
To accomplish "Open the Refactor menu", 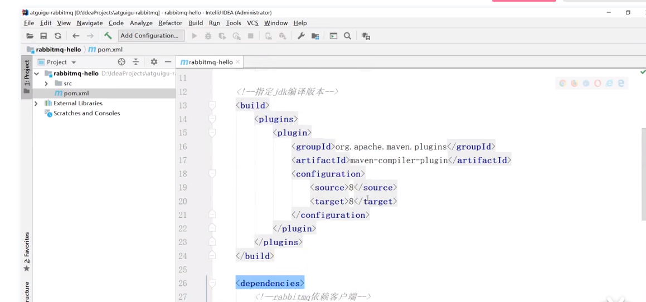I will (170, 23).
